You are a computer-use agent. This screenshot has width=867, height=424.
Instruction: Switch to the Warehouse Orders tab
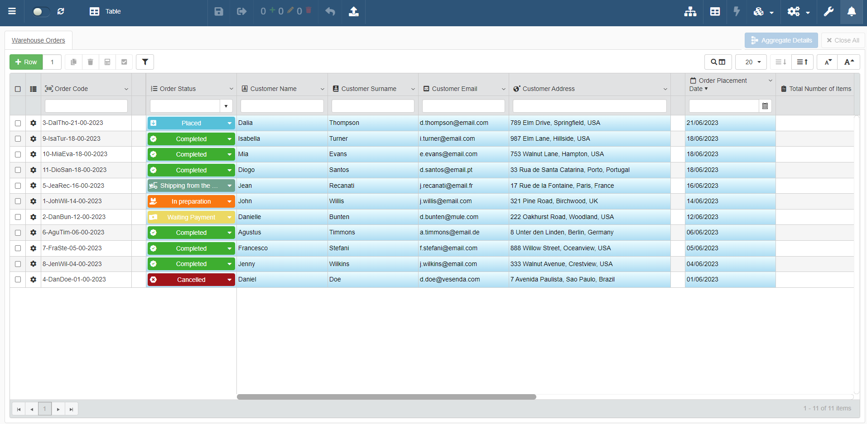click(x=39, y=40)
